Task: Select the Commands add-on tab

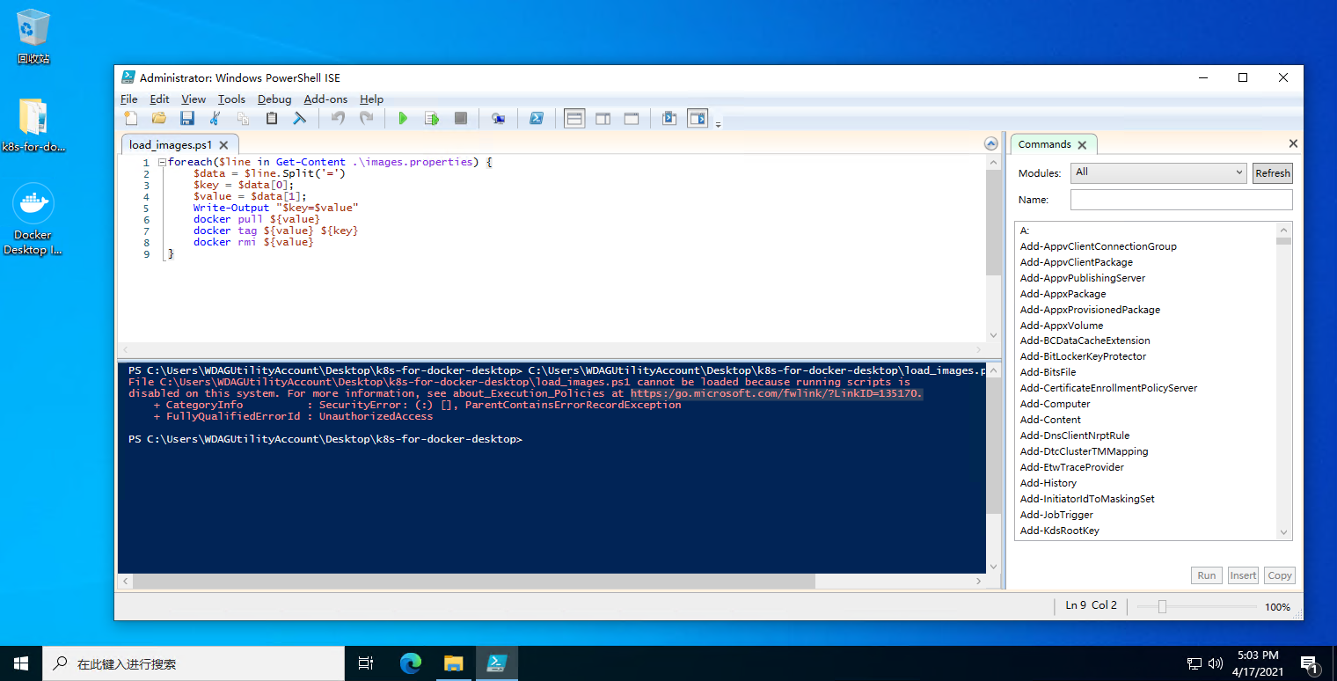Action: coord(1044,144)
